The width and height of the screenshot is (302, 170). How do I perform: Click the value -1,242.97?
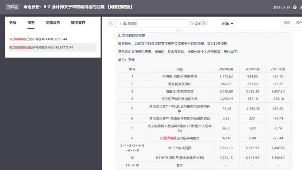[x=226, y=99]
